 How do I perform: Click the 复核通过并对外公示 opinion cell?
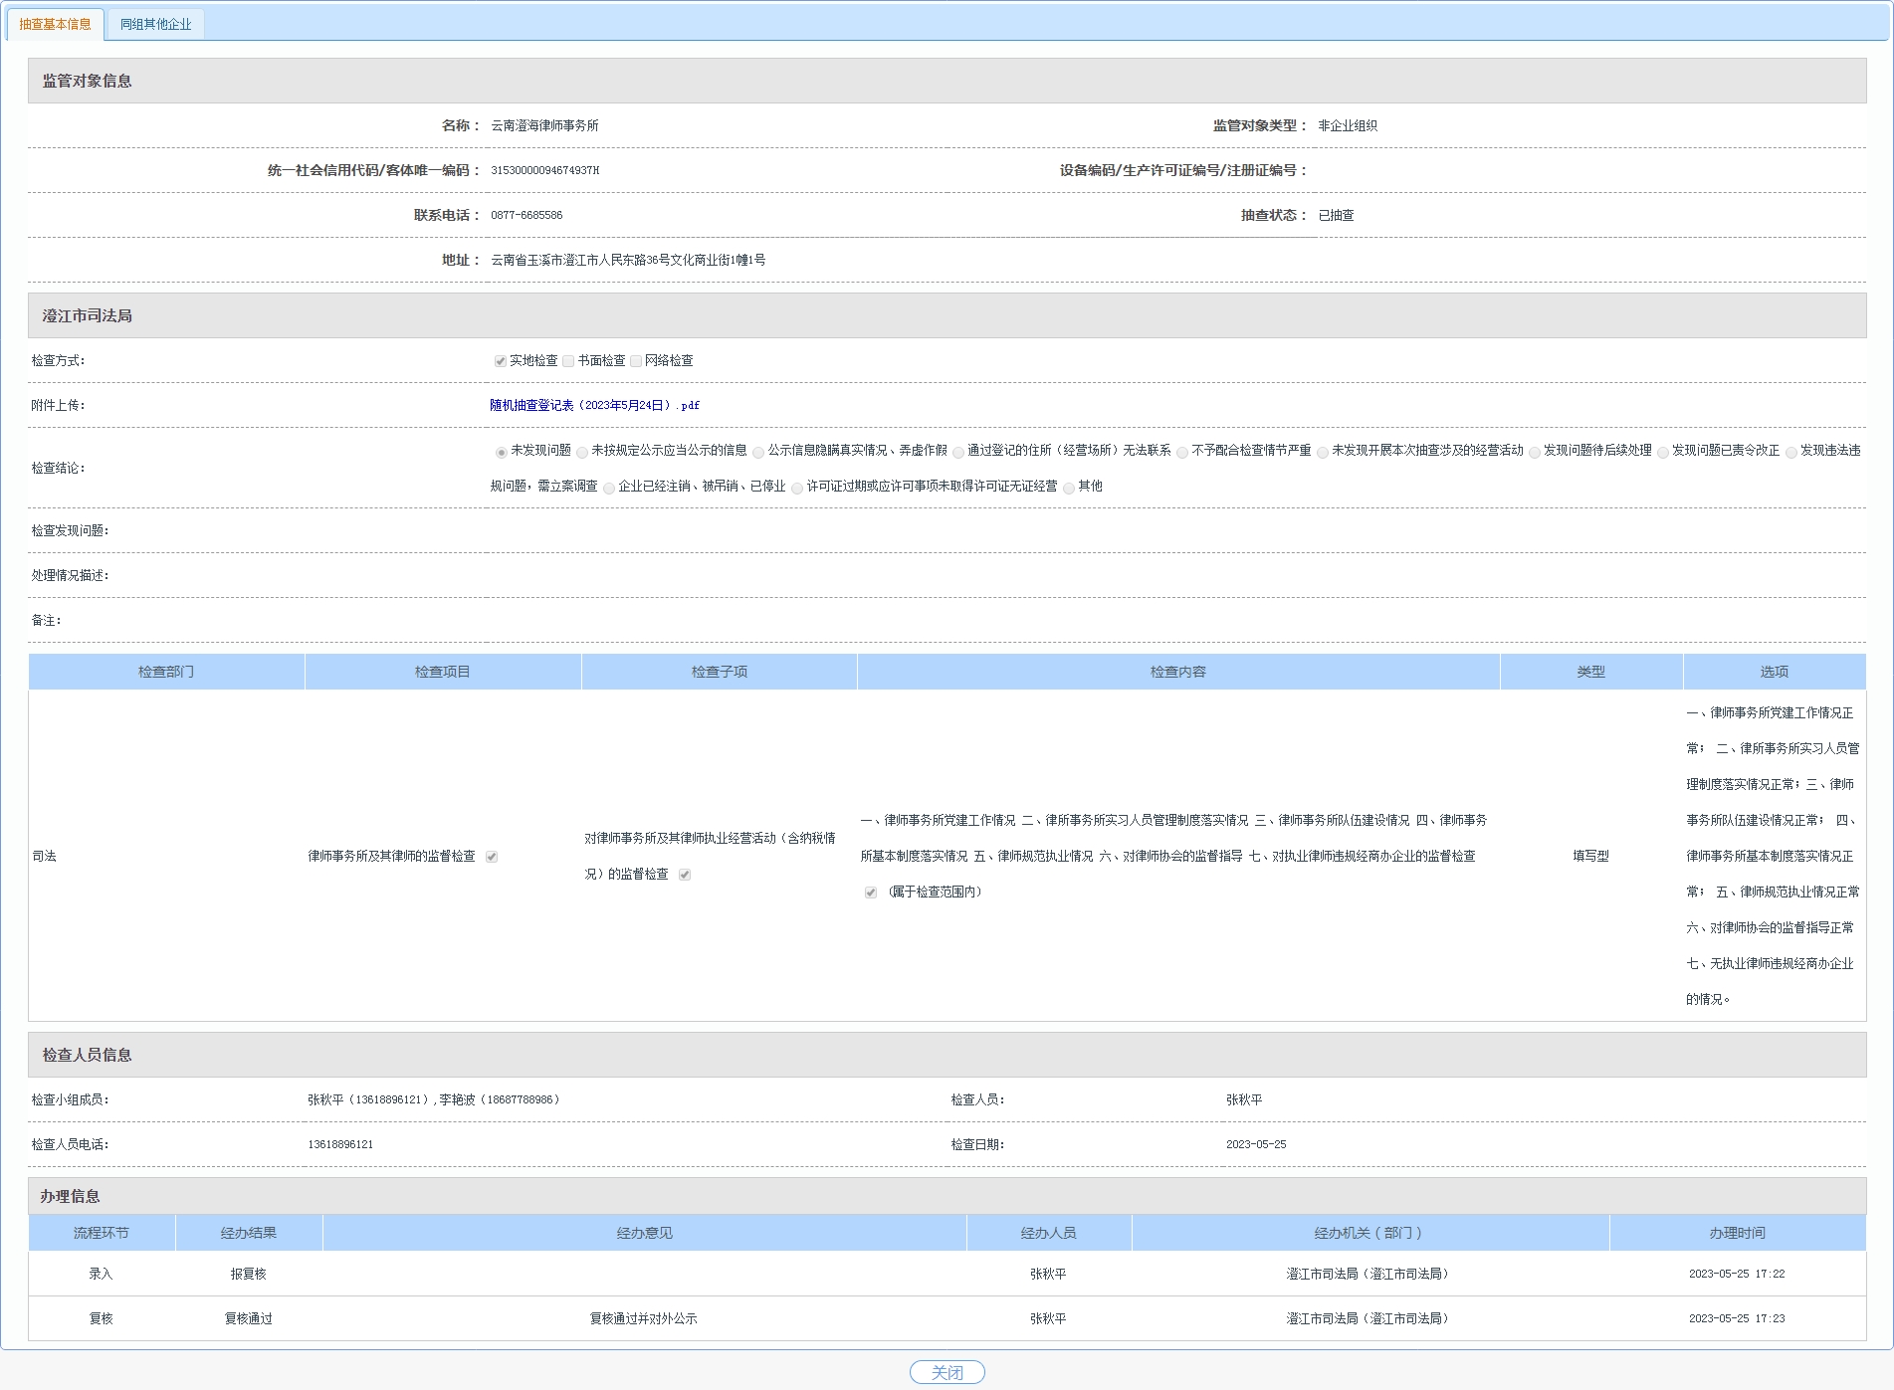tap(644, 1318)
